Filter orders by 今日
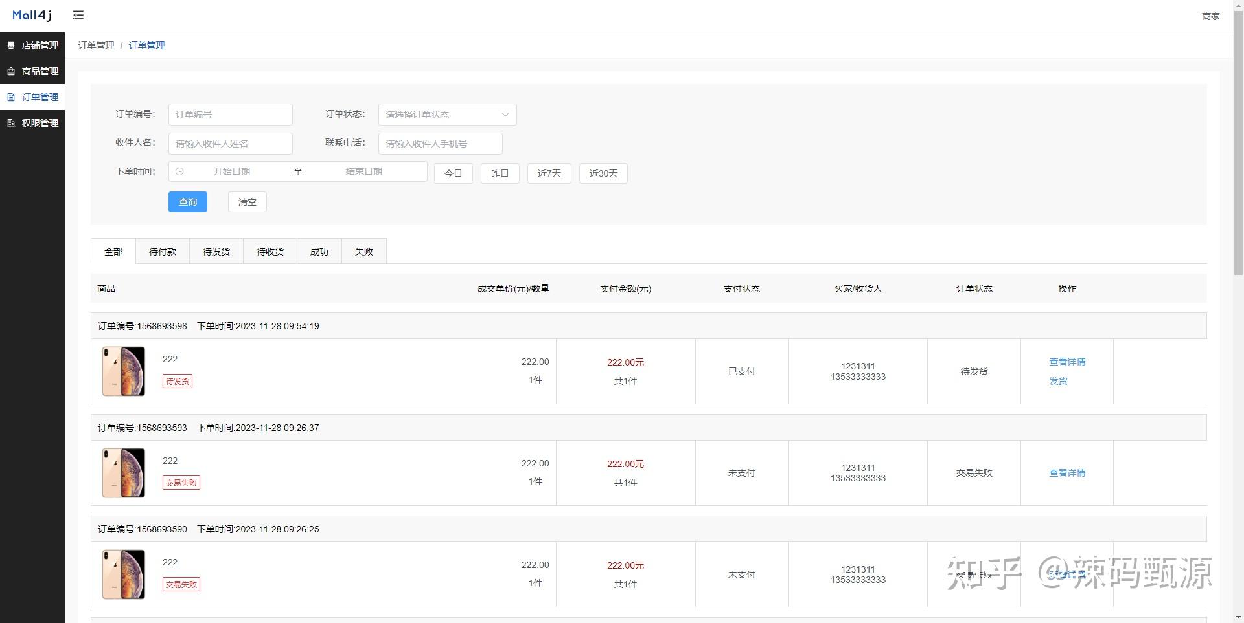This screenshot has height=623, width=1244. (453, 173)
